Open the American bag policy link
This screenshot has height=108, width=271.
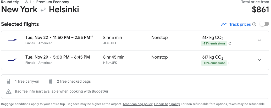pyautogui.click(x=137, y=104)
